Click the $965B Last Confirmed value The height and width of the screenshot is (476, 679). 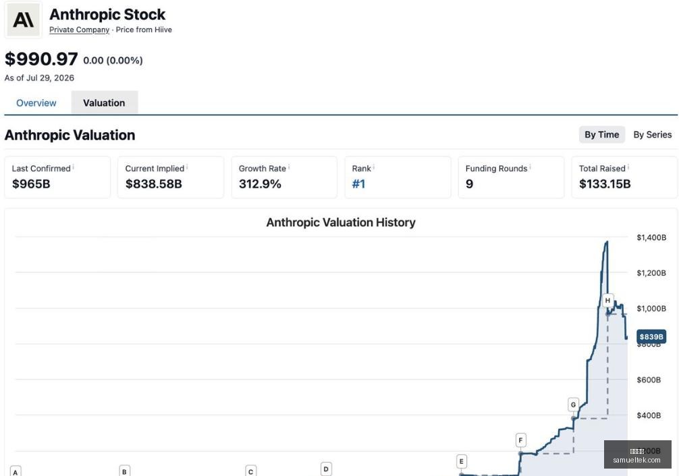click(31, 184)
